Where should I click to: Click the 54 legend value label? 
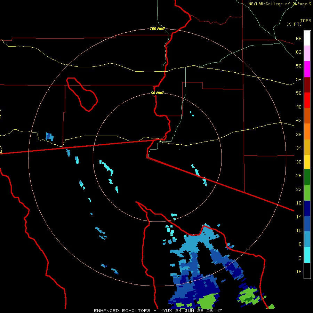[x=299, y=79]
